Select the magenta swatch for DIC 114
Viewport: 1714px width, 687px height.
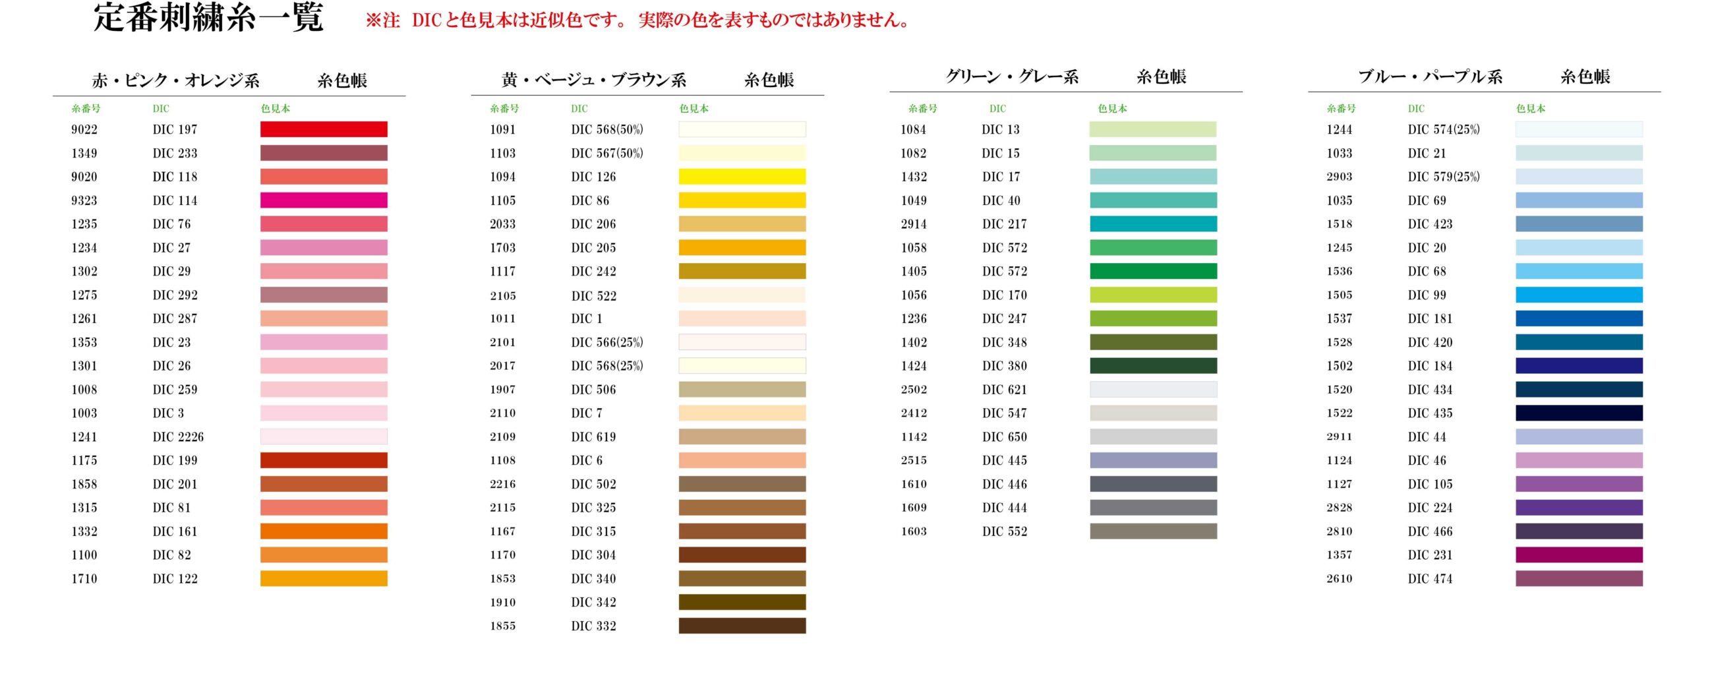324,200
